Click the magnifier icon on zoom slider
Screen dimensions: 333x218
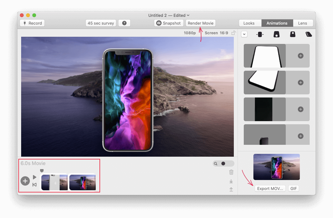coord(215,163)
